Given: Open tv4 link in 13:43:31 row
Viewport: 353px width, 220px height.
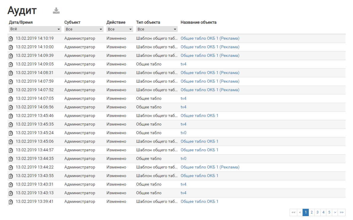Looking at the screenshot, I should click(183, 184).
